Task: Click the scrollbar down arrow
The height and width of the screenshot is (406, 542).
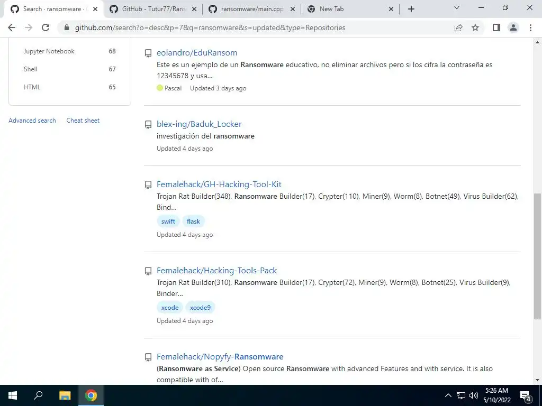Action: pos(537,380)
